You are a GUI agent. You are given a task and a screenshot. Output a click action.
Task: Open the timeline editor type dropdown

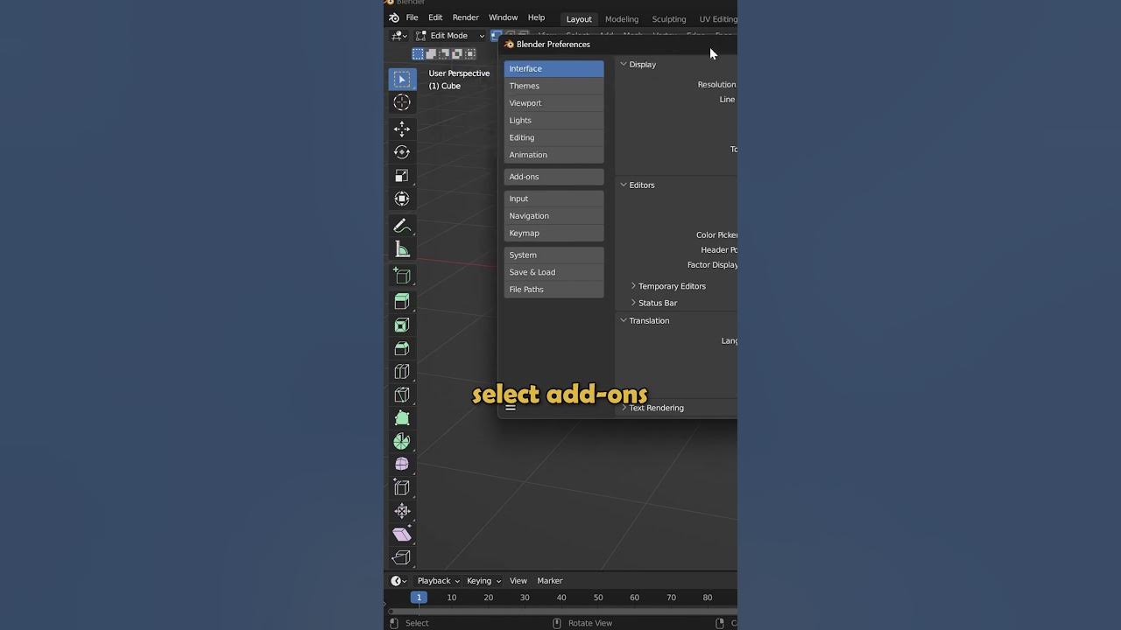coord(398,581)
